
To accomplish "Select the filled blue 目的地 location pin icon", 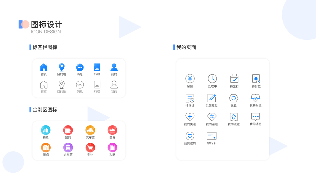I will coord(62,67).
